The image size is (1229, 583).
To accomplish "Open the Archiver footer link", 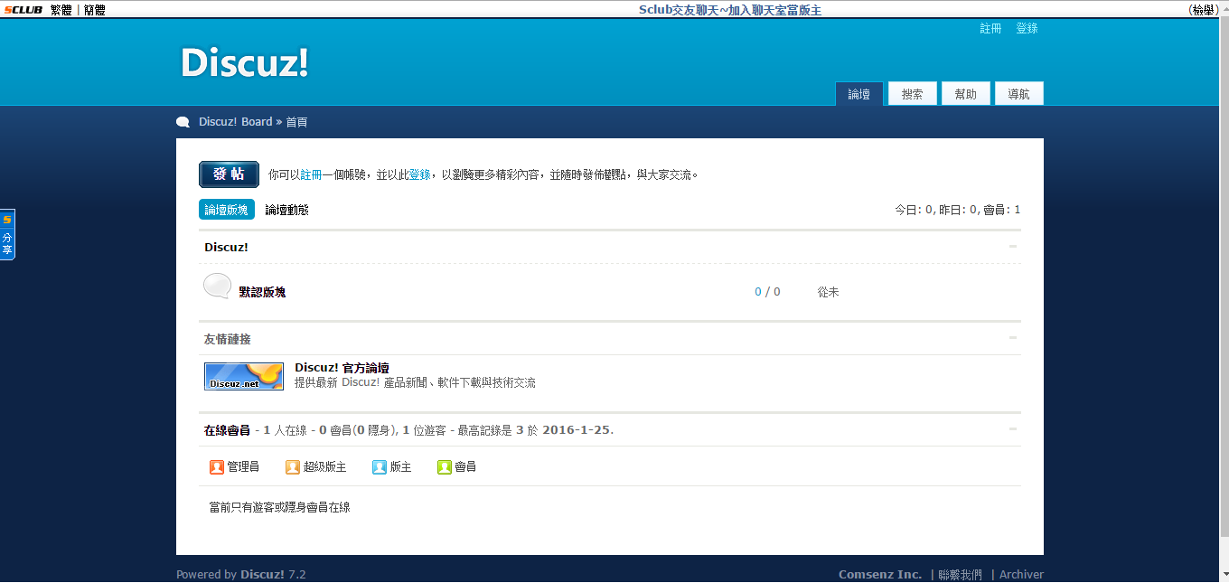I will 1021,575.
